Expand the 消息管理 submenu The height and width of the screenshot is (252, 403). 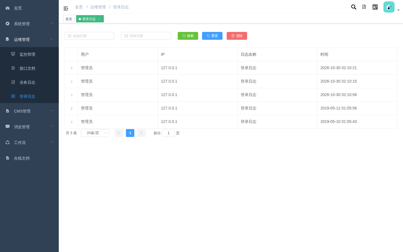click(x=51, y=126)
